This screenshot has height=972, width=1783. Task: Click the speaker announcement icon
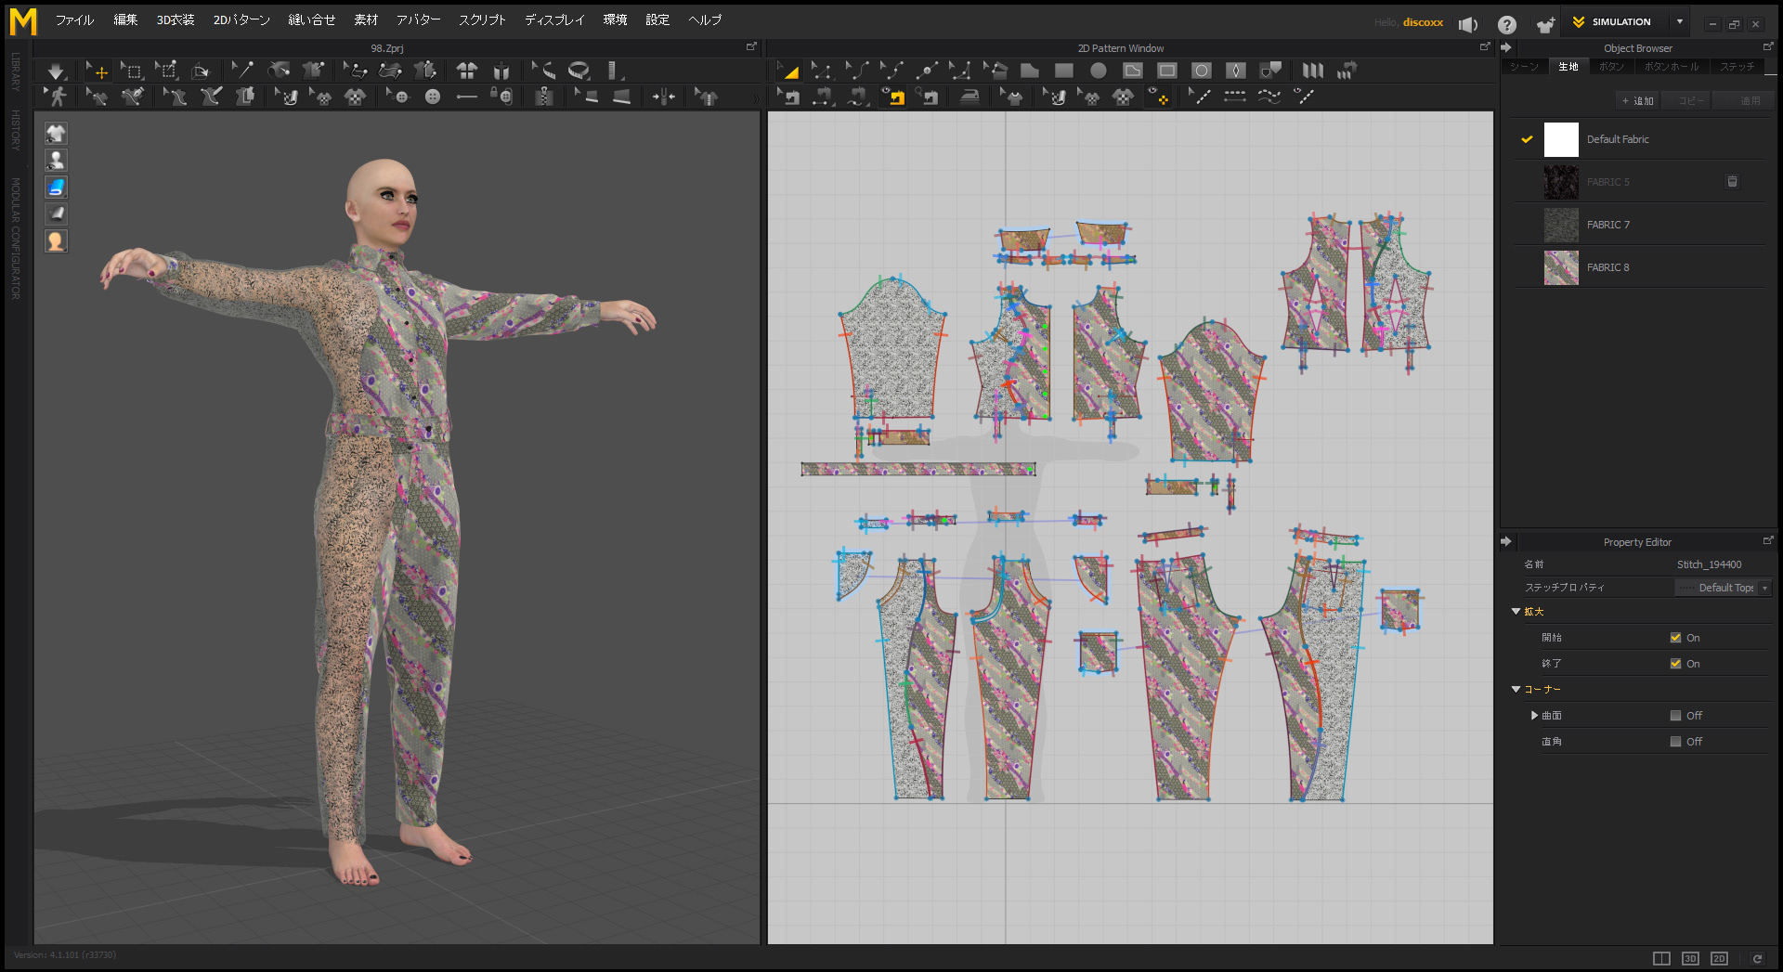1468,25
